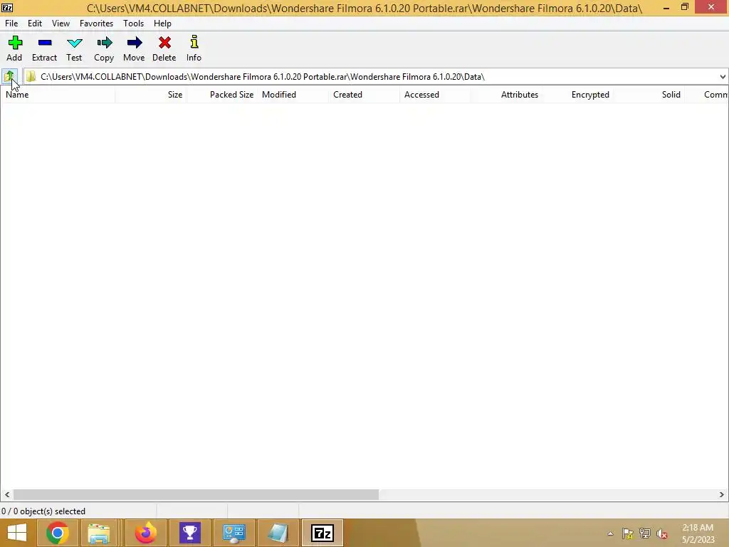Open the Info toolbar button
The width and height of the screenshot is (729, 547).
[194, 48]
